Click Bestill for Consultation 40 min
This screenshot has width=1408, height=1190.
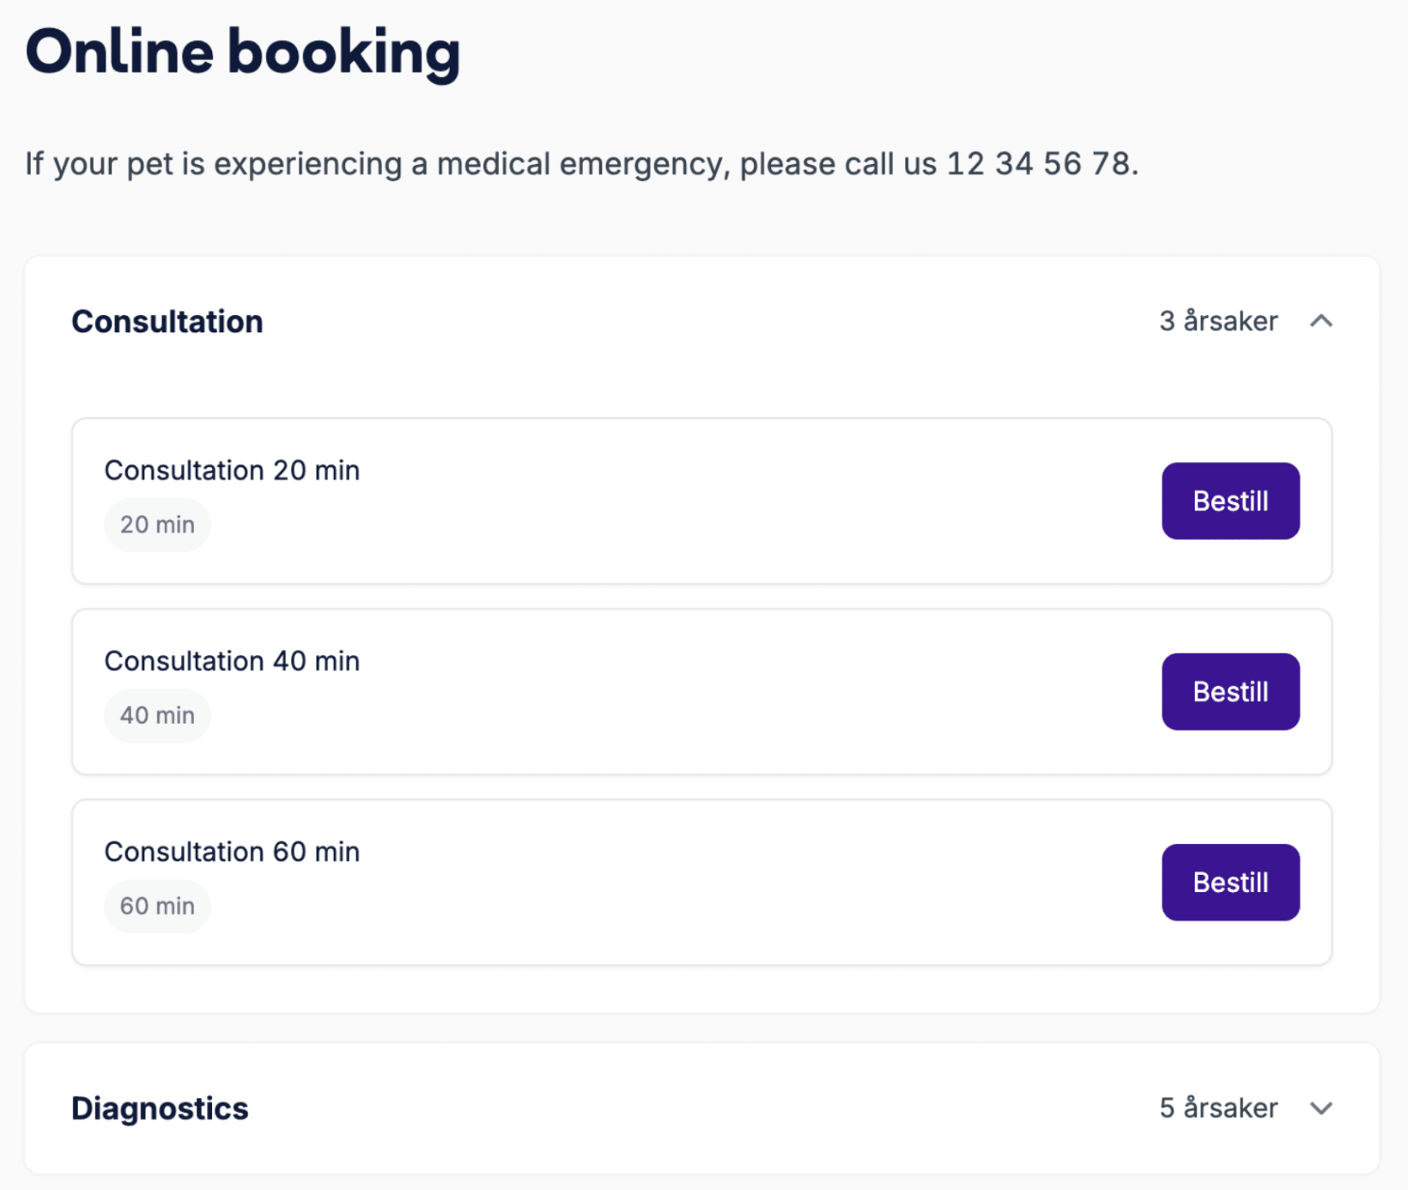pos(1230,691)
